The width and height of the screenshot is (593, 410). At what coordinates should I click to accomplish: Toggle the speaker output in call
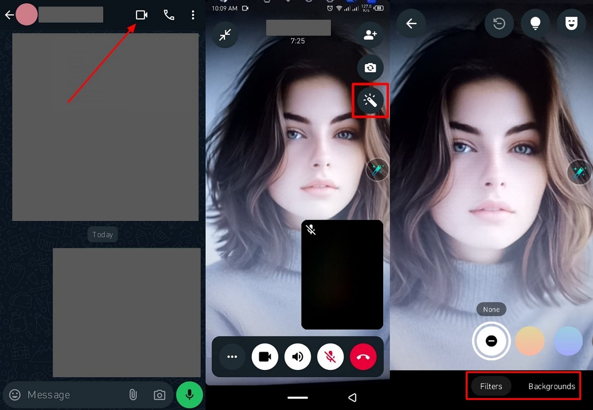click(x=298, y=357)
